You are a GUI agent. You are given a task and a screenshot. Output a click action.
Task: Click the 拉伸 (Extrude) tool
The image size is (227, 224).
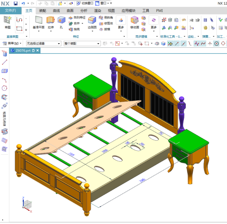click(50, 22)
